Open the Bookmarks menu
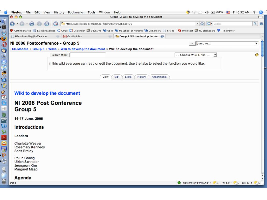Image resolution: width=267 pixels, height=200 pixels. click(76, 12)
